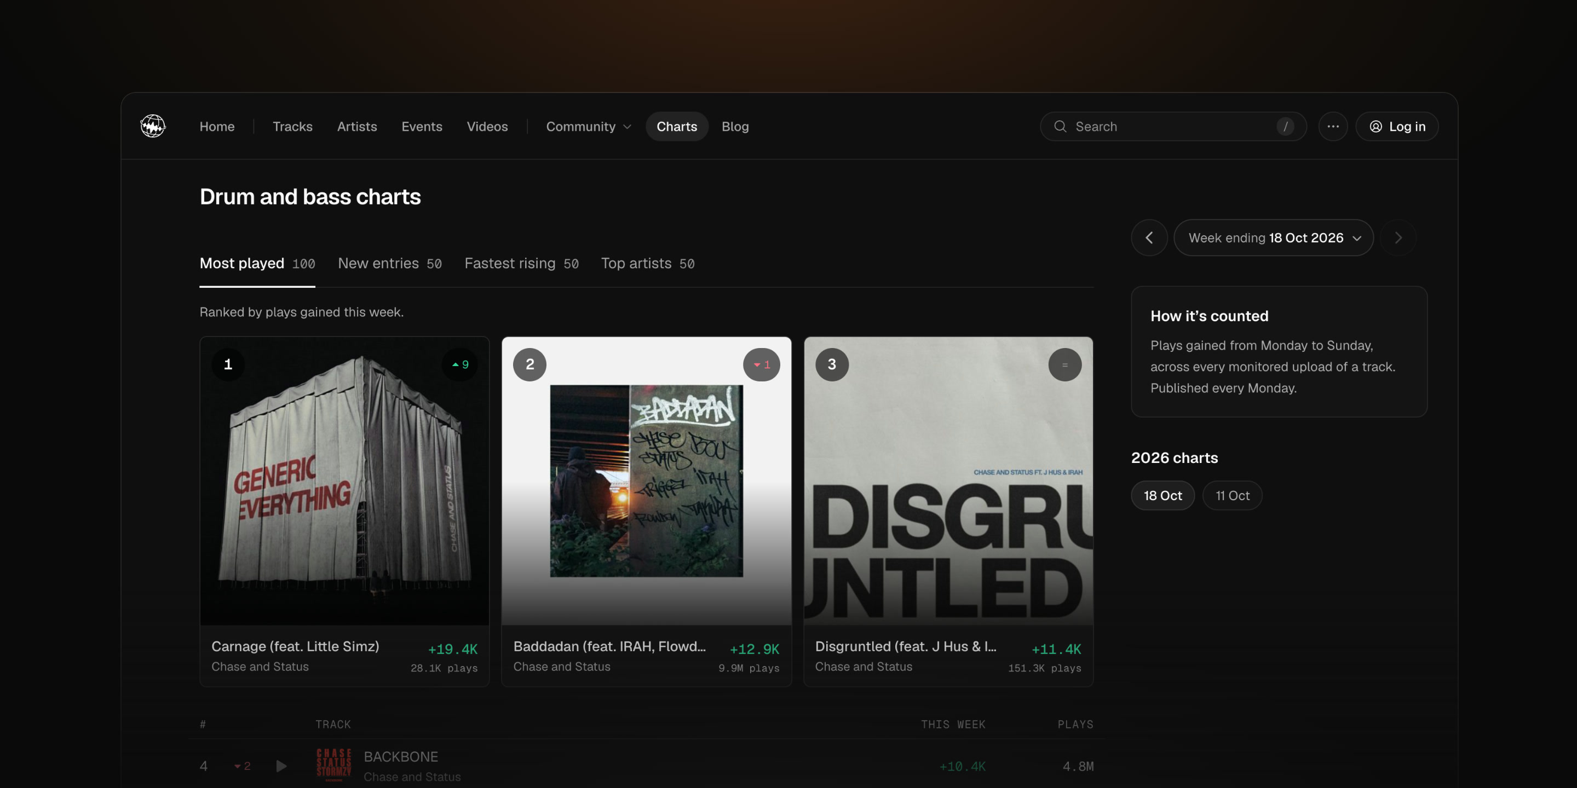The width and height of the screenshot is (1577, 788).
Task: Click the unchanged rank badge on Disgruntled
Action: tap(1064, 364)
